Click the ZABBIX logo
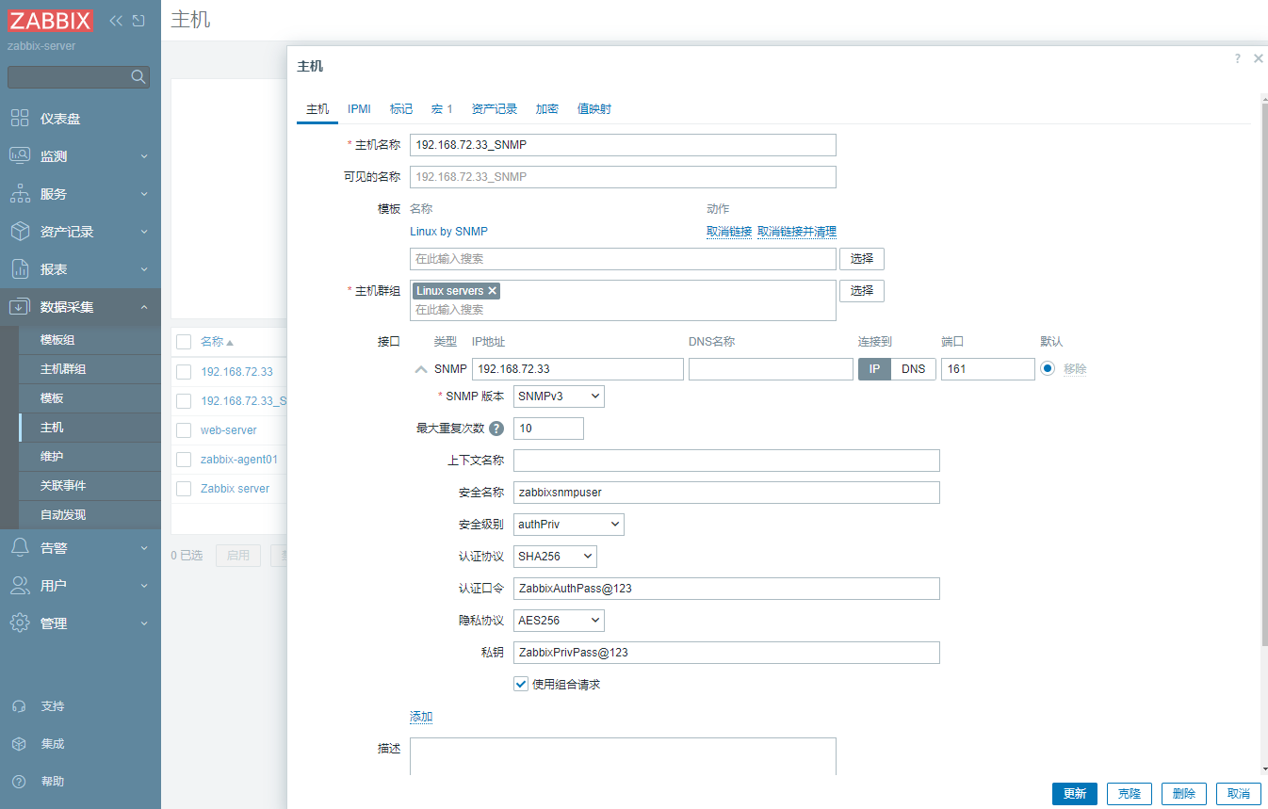The height and width of the screenshot is (809, 1268). [50, 20]
